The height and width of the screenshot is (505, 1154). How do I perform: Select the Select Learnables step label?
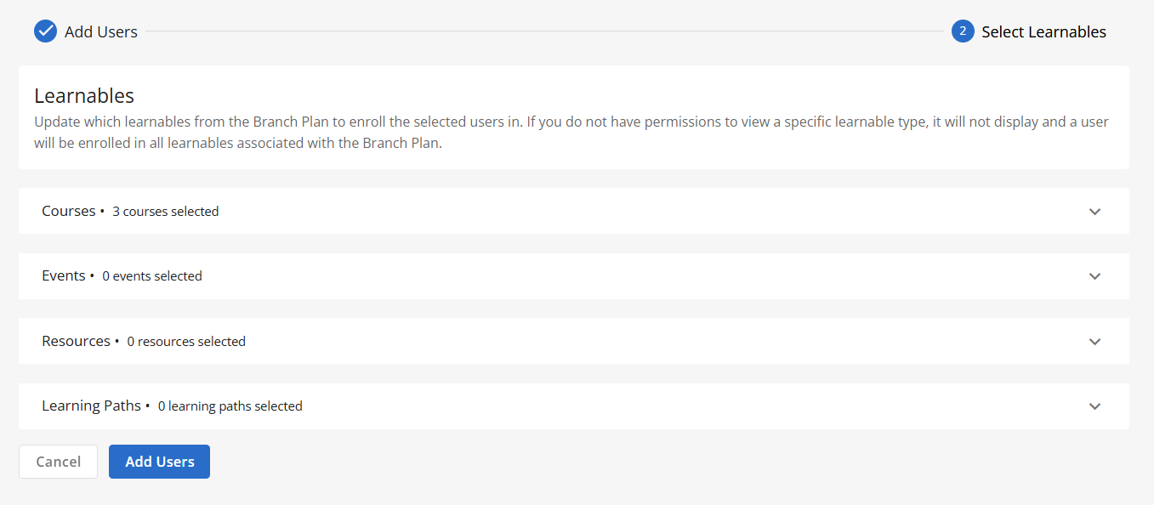tap(1043, 32)
